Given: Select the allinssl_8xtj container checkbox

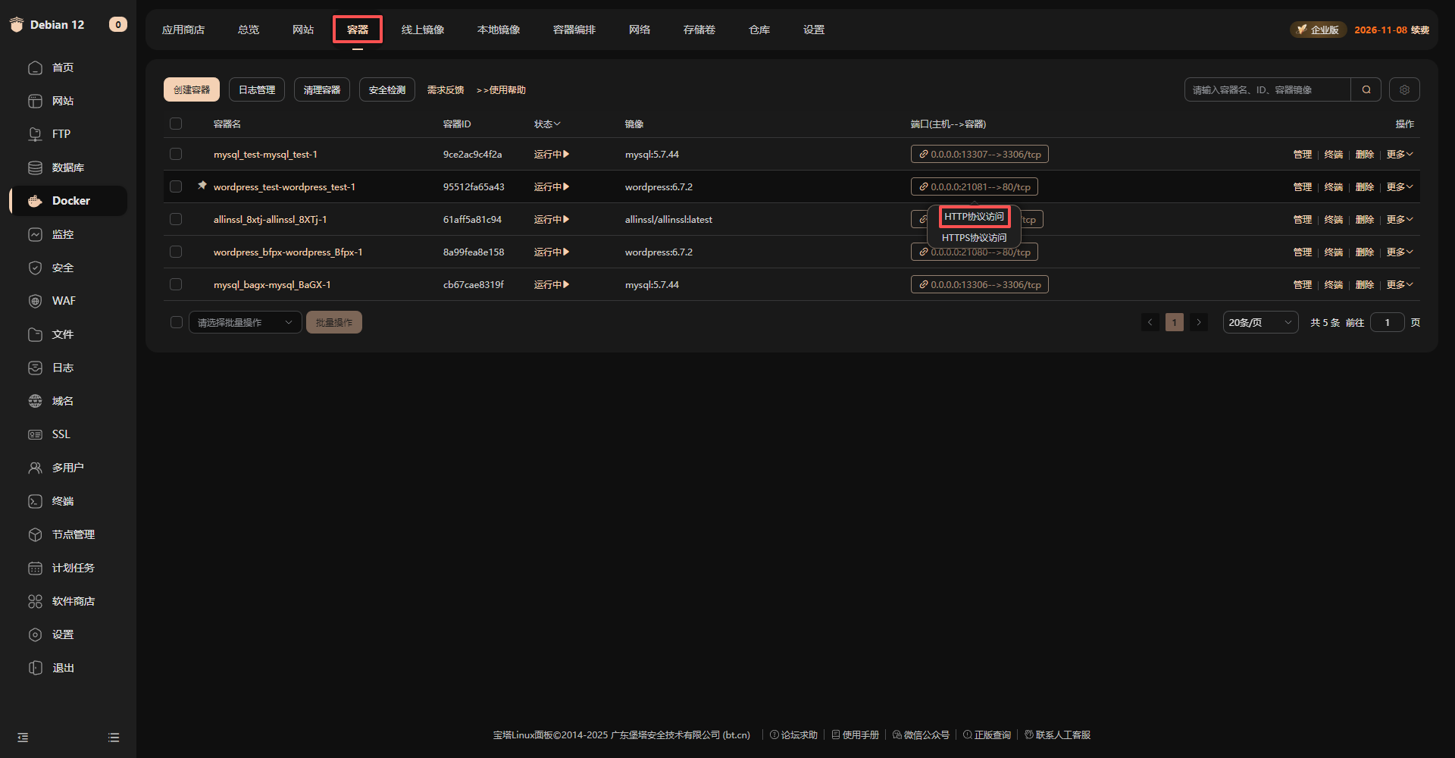Looking at the screenshot, I should click(x=176, y=219).
